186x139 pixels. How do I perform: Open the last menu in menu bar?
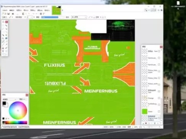[47, 10]
